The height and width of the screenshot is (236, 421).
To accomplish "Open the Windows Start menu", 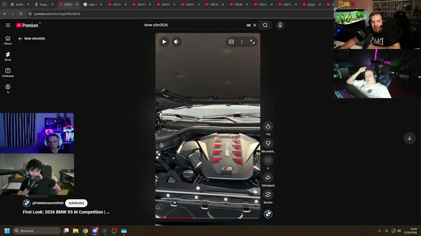I will pyautogui.click(x=7, y=231).
